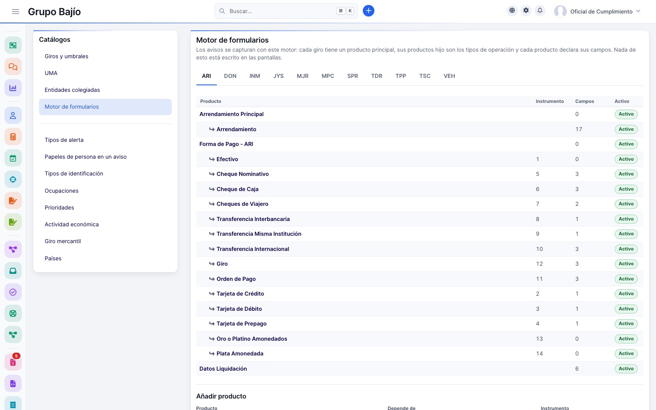
Task: Open the blue crosshair target sidebar icon
Action: 13,180
